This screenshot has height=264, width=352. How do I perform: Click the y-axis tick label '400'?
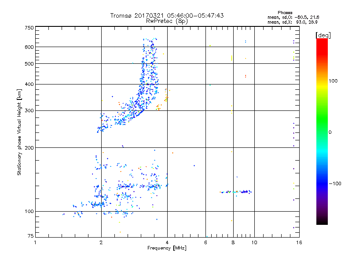(x=29, y=84)
